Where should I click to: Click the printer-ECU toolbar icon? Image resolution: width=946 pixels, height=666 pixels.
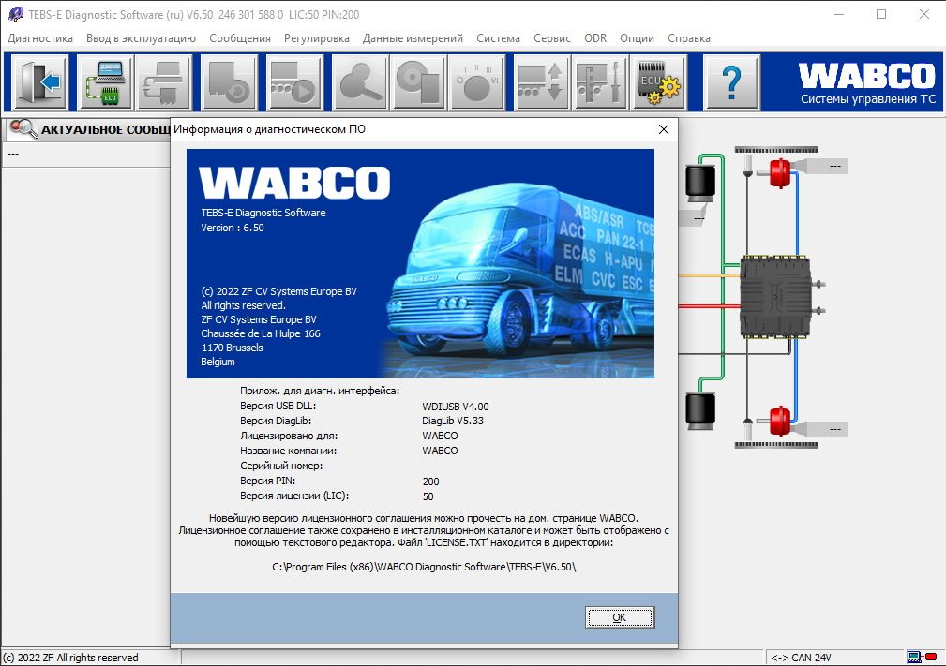coord(166,82)
